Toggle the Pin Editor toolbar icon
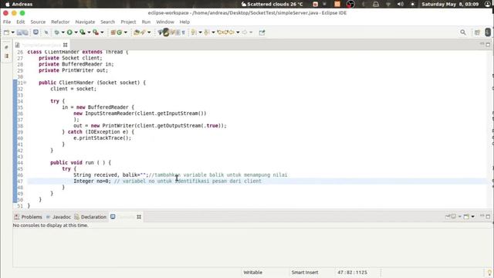 click(262, 32)
